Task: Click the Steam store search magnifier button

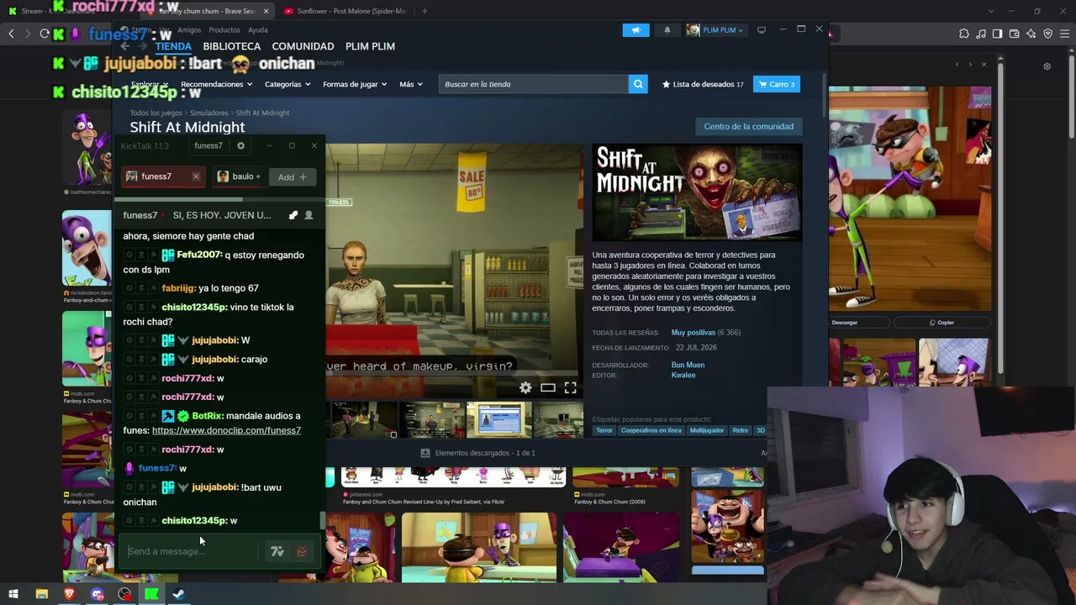Action: [638, 84]
